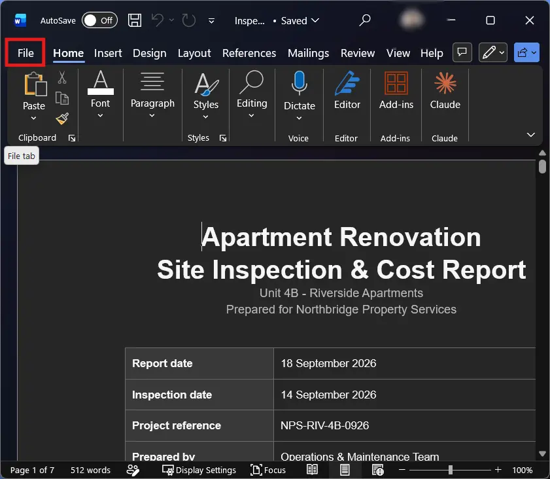The image size is (550, 479).
Task: Open Clipboard pane dialog launcher
Action: click(x=72, y=138)
